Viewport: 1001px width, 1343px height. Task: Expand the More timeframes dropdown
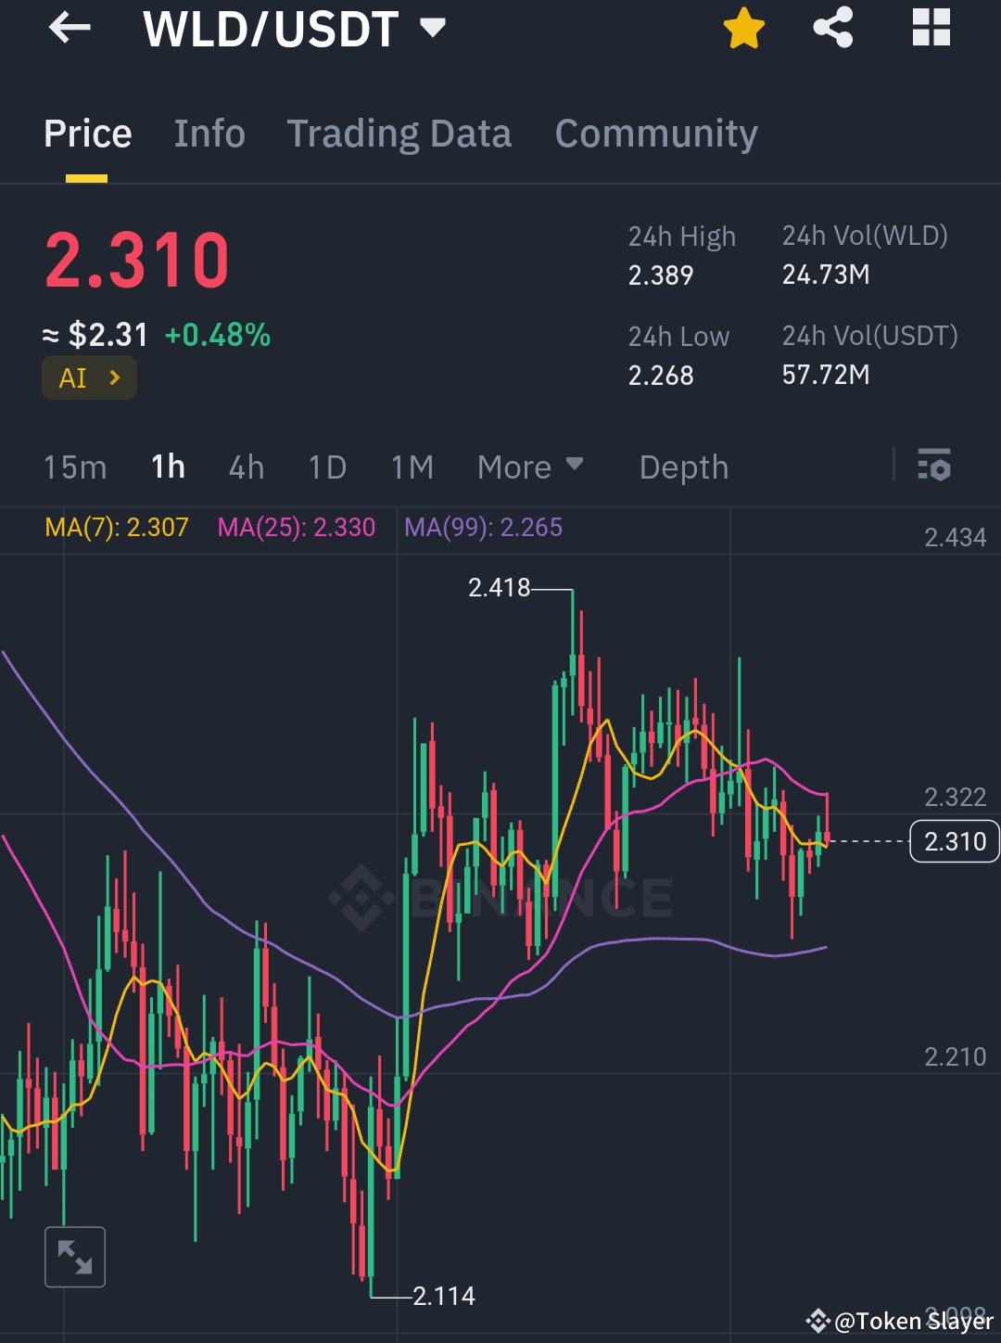tap(530, 467)
